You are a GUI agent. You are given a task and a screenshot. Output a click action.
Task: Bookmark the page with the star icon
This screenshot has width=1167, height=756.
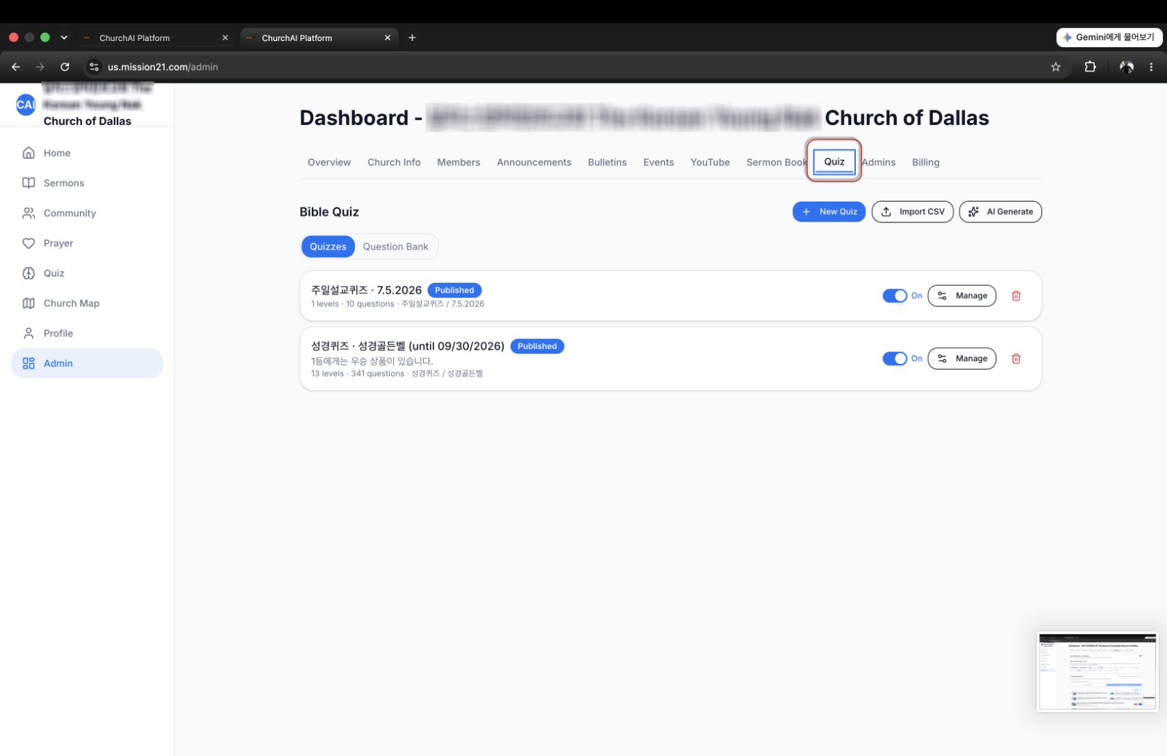[x=1056, y=67]
